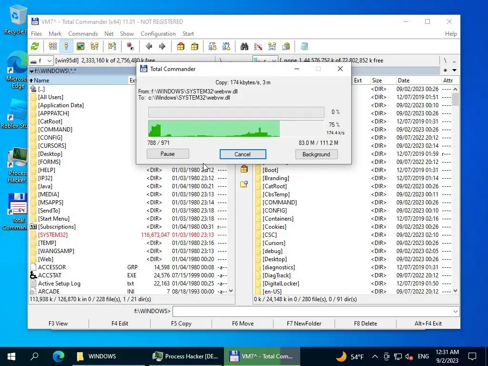Select the Active Setup Log file
488x366 pixels.
[129, 284]
